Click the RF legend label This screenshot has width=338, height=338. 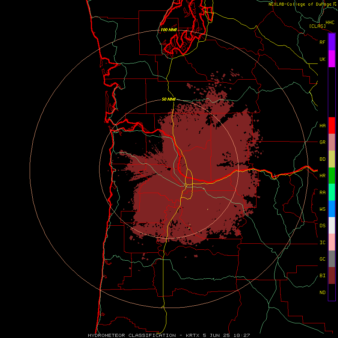coord(322,42)
